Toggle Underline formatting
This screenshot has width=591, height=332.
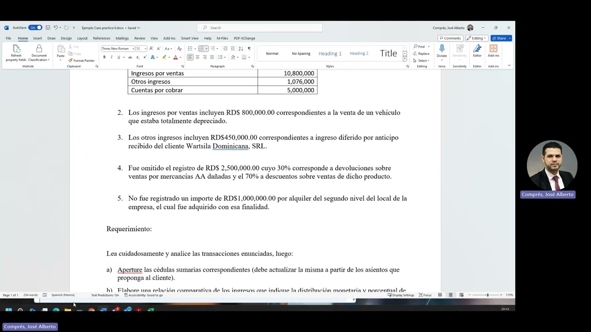[118, 57]
